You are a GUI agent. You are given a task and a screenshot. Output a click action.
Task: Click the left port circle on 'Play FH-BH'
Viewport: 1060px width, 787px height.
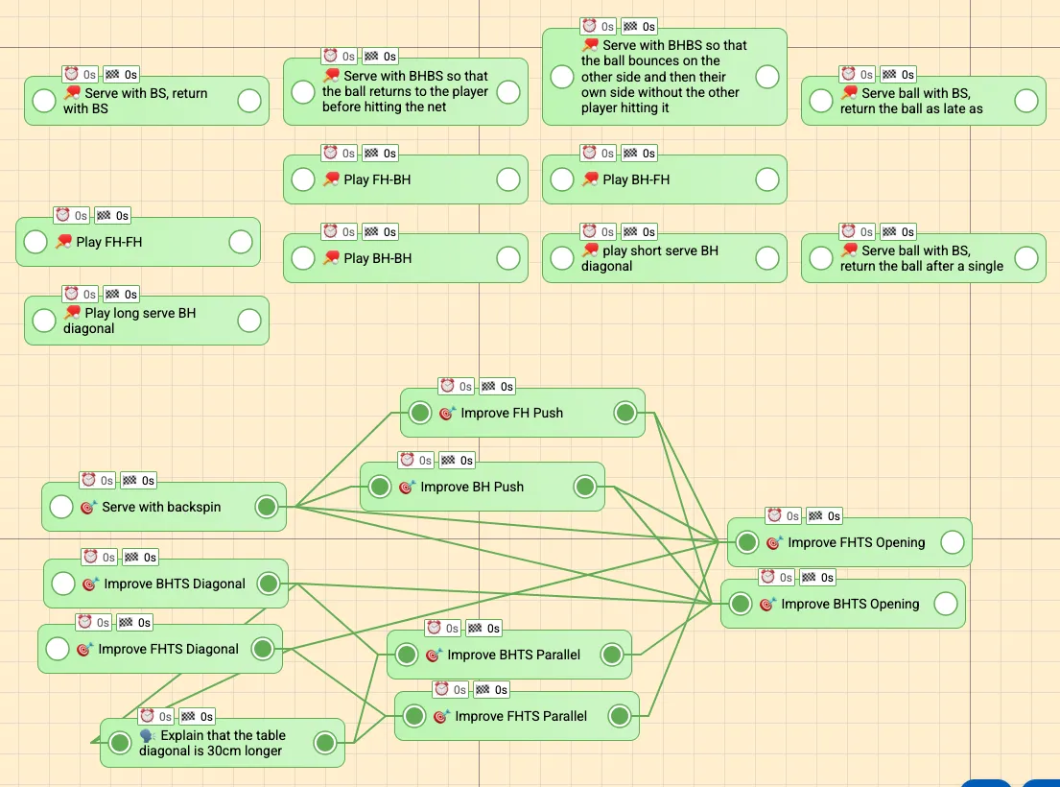coord(301,179)
